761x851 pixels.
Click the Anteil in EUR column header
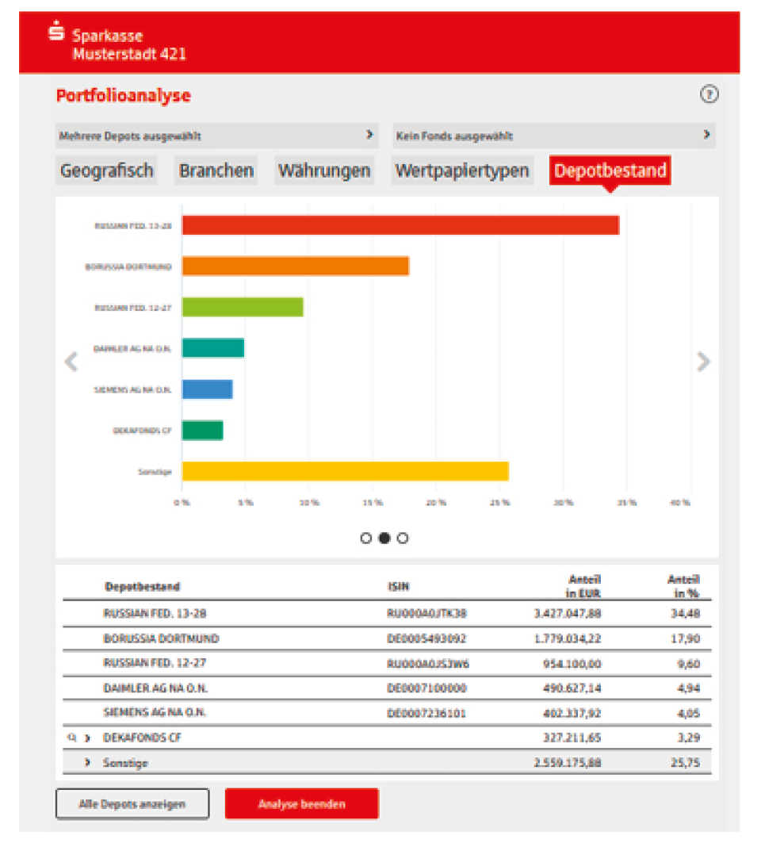(x=583, y=586)
